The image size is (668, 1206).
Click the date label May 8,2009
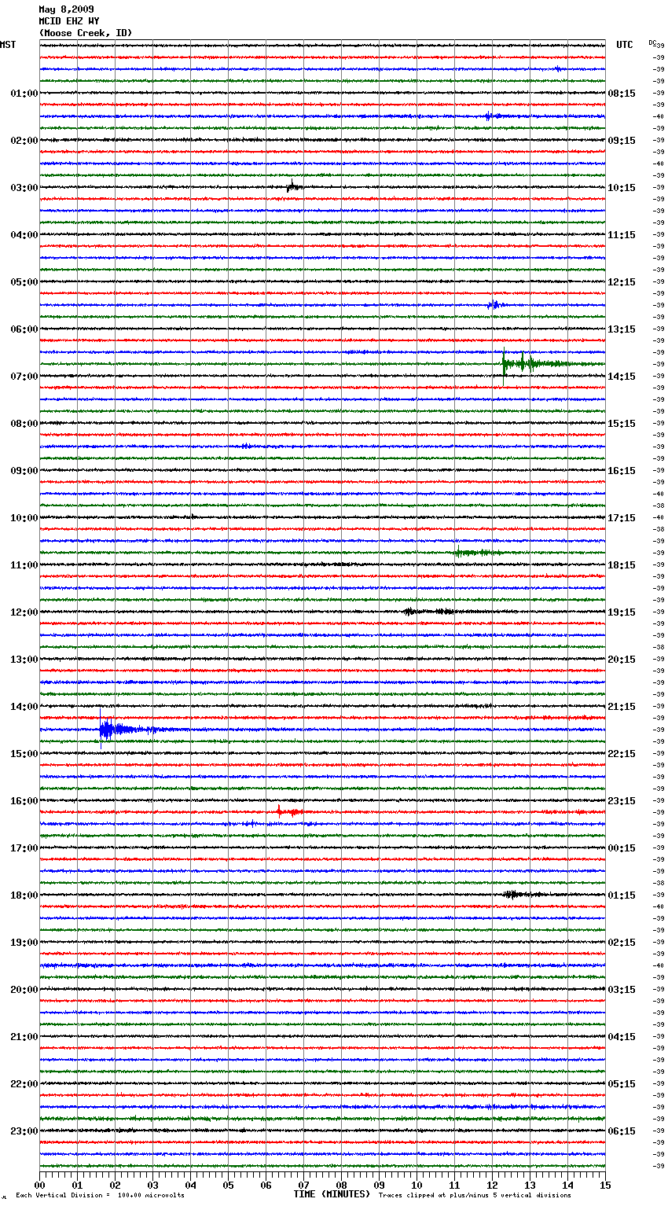point(66,9)
